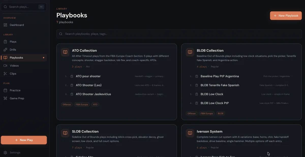Click the '7 plays' count in SLOB Collection
This screenshot has height=157, width=305.
click(x=77, y=147)
